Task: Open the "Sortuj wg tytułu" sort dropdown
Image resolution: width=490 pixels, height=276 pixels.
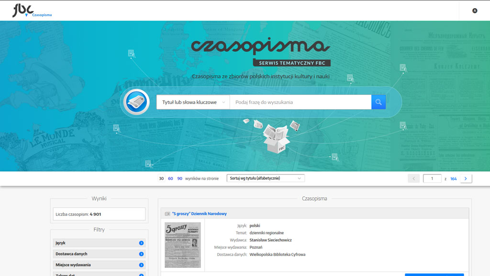Action: pyautogui.click(x=266, y=178)
